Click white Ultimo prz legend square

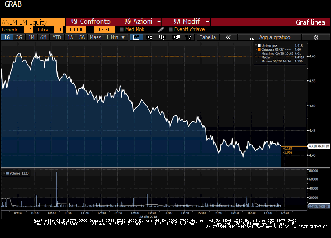(x=259, y=45)
